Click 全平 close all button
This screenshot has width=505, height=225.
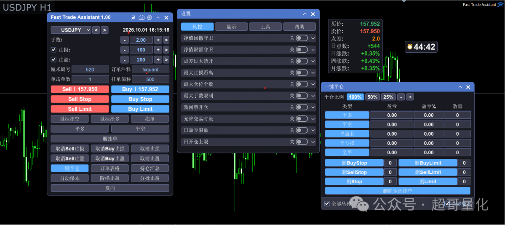(x=347, y=153)
